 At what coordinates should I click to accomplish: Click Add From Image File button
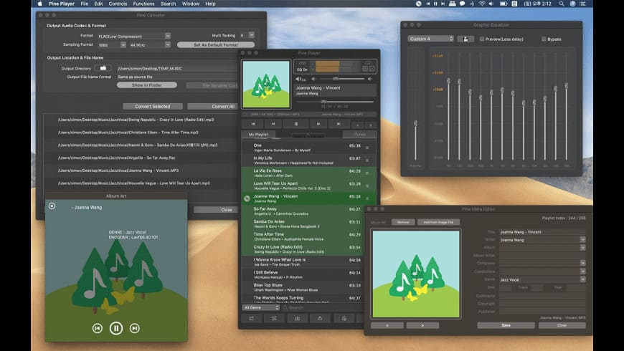438,222
